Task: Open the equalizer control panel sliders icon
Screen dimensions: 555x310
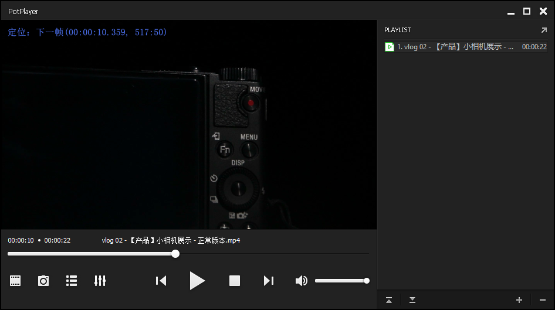Action: [x=100, y=281]
